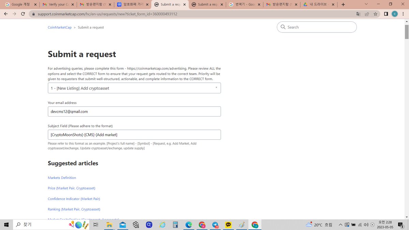Open Internet Explorer on the taskbar

pyautogui.click(x=162, y=225)
